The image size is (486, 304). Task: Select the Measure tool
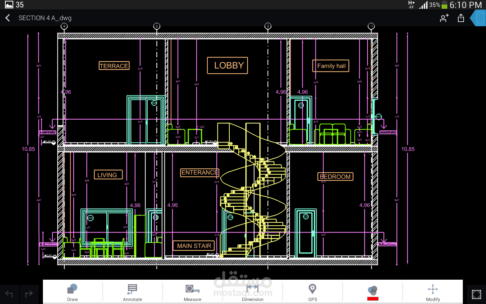point(193,292)
